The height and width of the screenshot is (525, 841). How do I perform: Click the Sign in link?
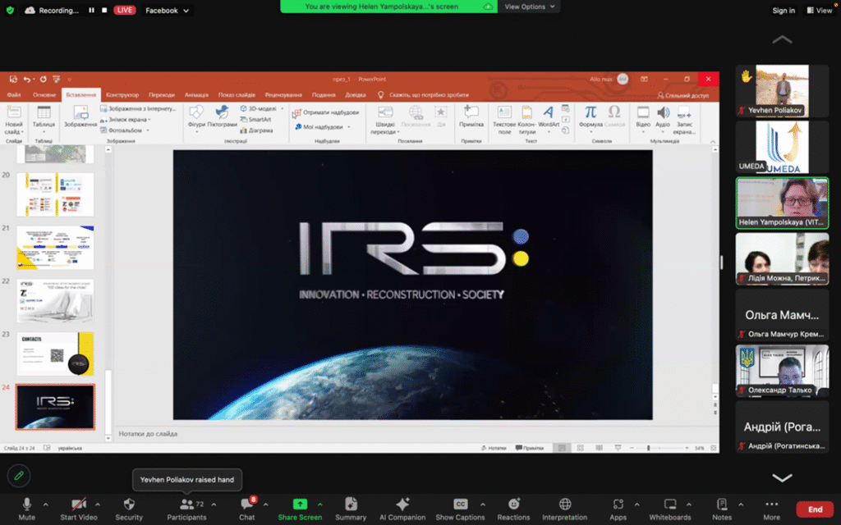pyautogui.click(x=783, y=10)
